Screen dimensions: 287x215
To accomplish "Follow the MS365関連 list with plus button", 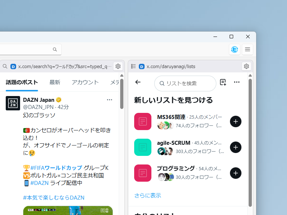I will [x=236, y=121].
